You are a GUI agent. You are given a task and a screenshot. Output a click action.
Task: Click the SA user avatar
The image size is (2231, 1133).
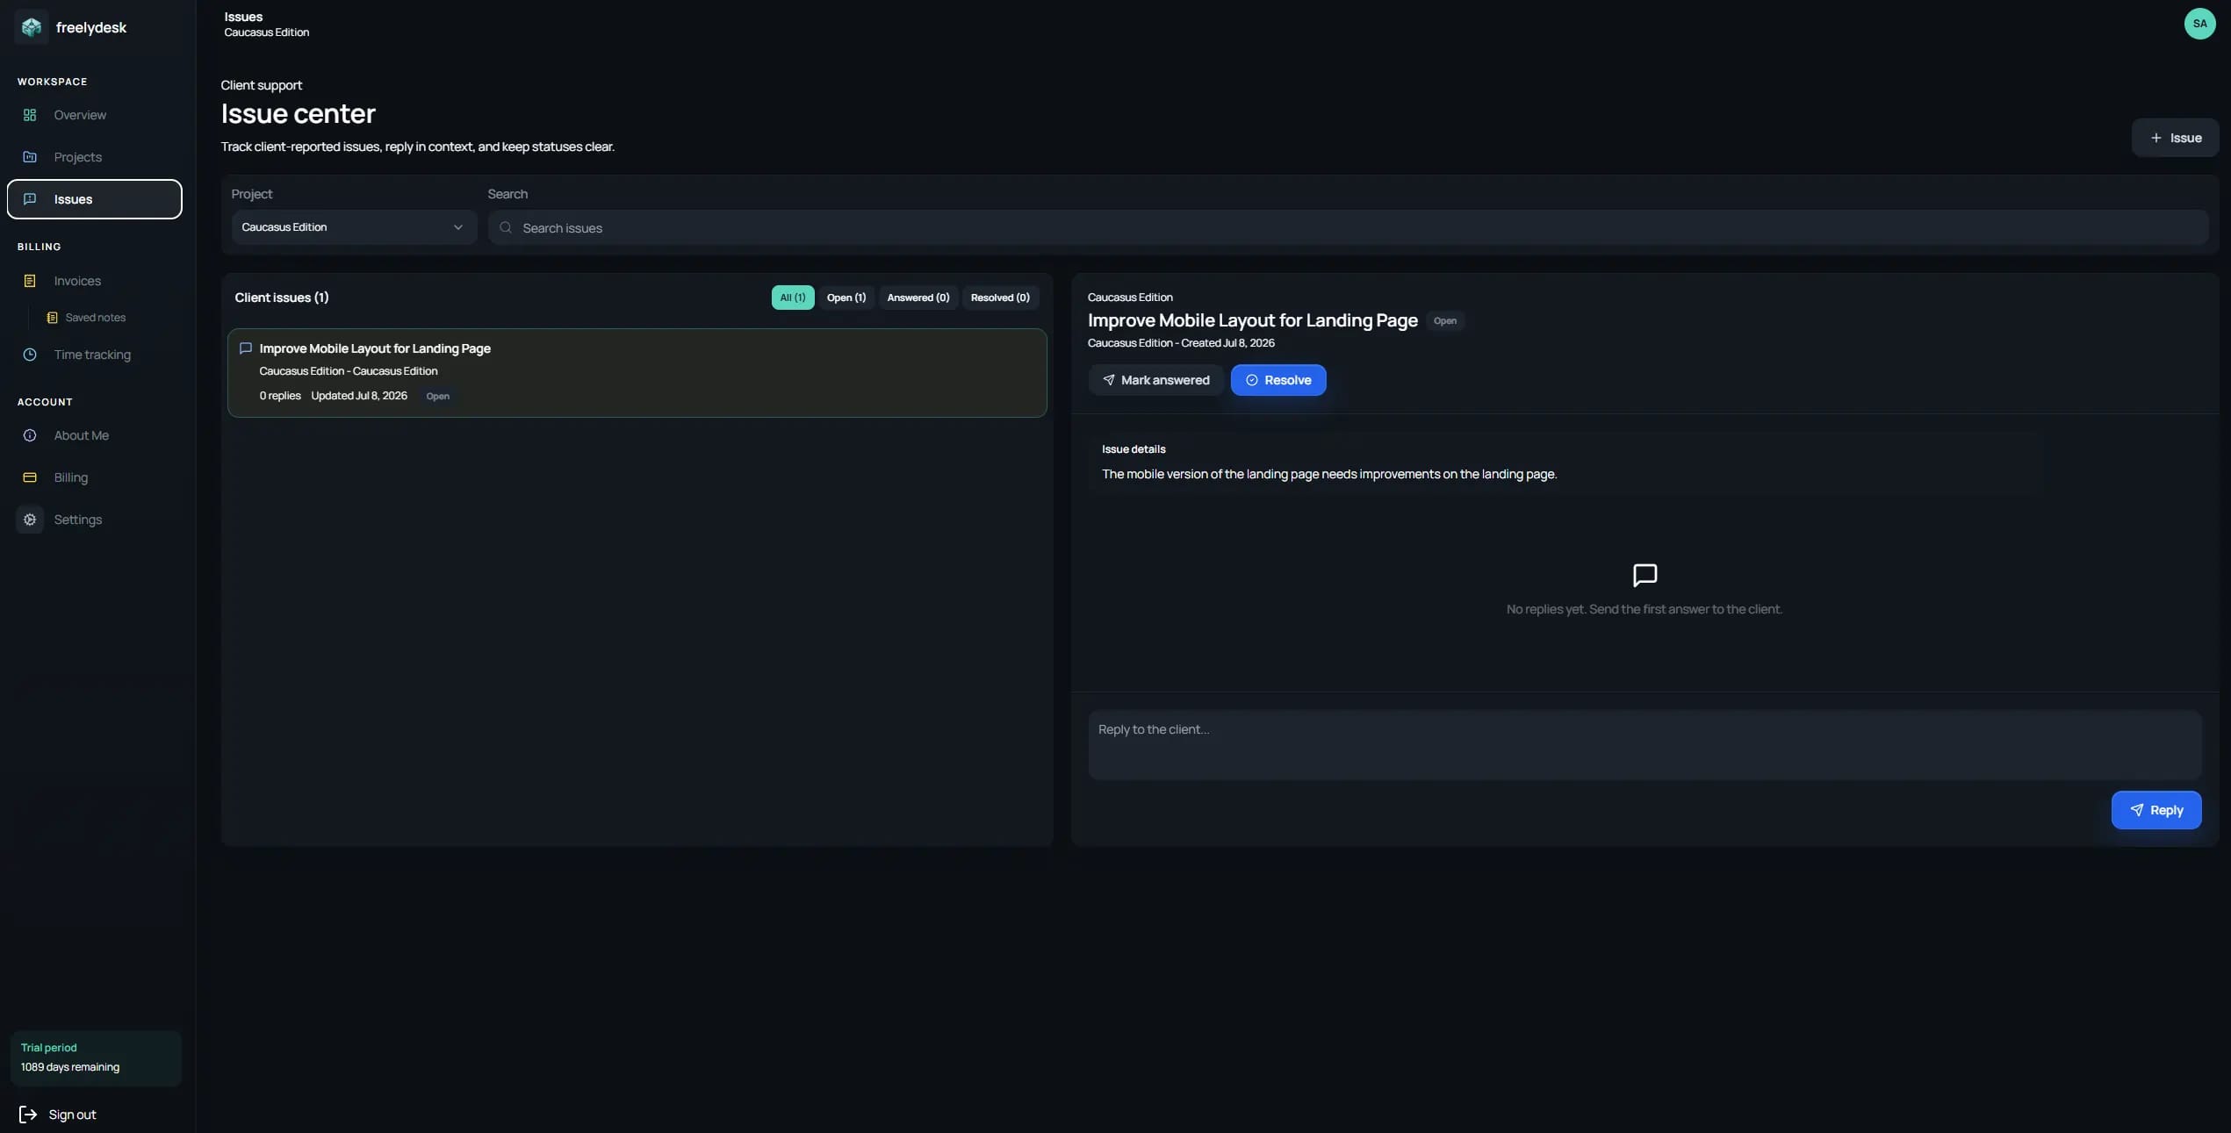(2199, 24)
